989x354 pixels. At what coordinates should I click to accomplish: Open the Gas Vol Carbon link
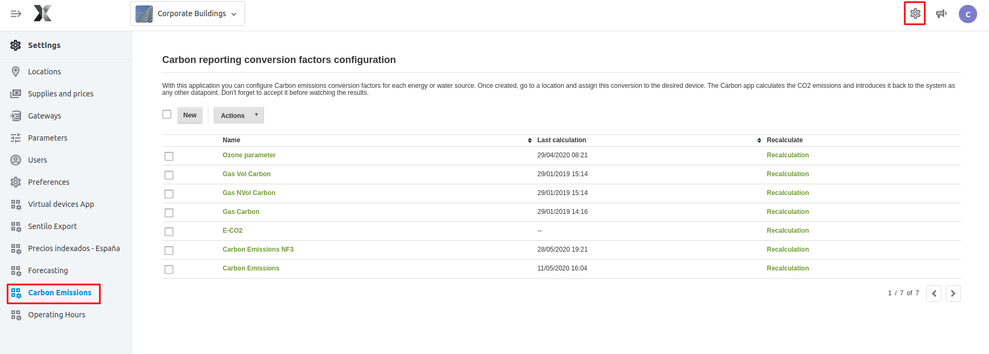click(x=247, y=174)
